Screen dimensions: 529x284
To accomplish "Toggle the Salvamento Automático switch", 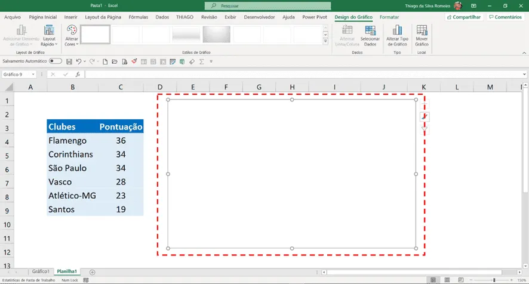I will (56, 61).
